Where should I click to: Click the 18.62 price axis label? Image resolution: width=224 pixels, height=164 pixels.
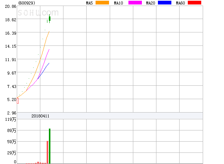tap(10, 20)
